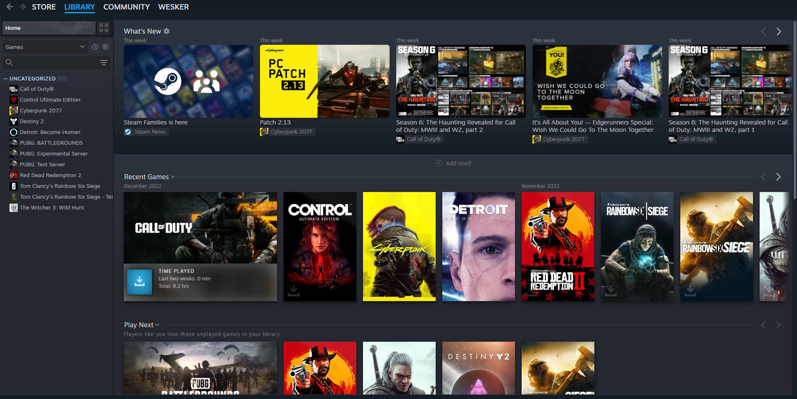Open Red Dead Redemption II cover in Recent Games
Screen dimensions: 797x399
558,246
